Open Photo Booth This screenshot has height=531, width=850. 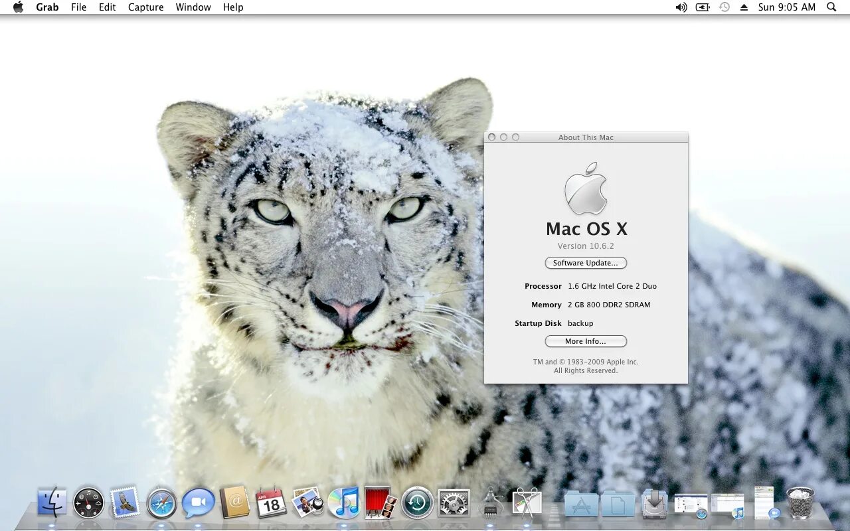click(x=379, y=502)
